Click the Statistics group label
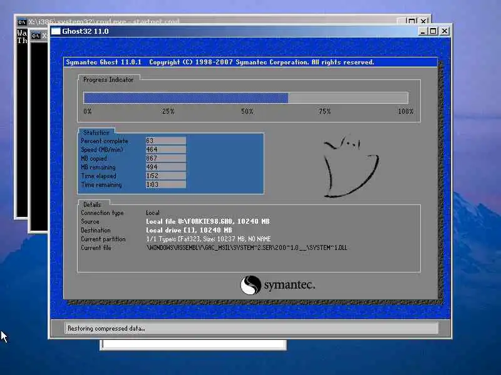The image size is (501, 375). pos(96,132)
